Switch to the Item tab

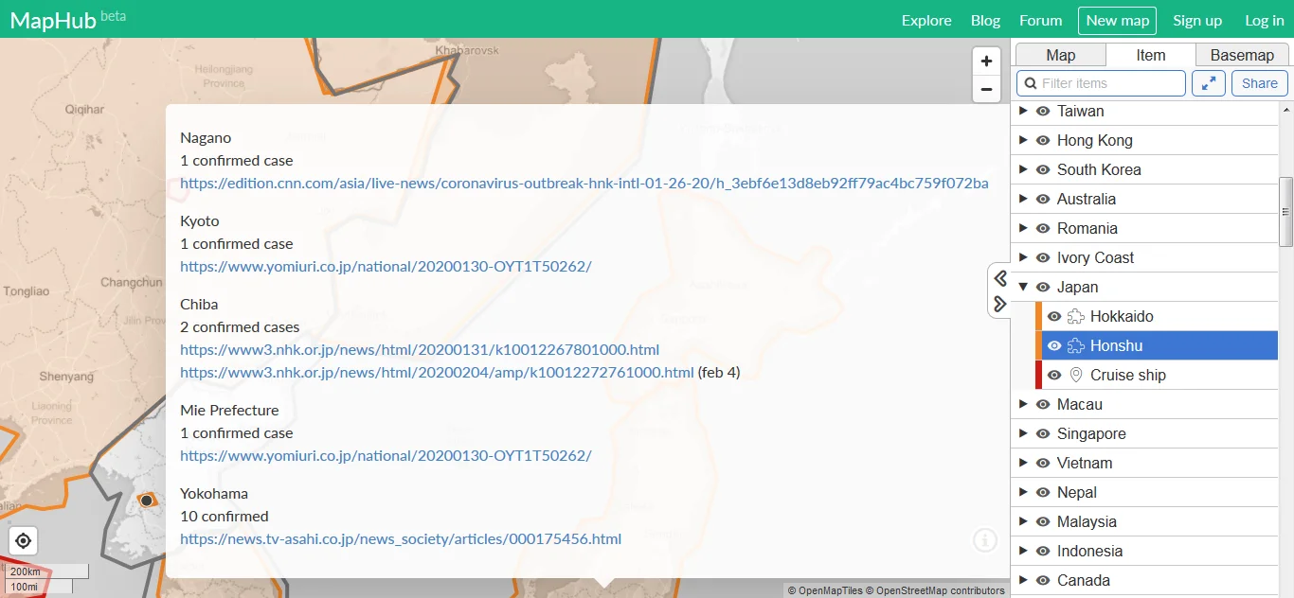[1151, 55]
